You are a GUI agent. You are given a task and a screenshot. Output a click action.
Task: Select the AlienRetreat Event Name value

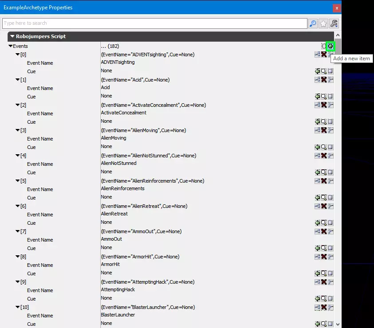(x=114, y=214)
